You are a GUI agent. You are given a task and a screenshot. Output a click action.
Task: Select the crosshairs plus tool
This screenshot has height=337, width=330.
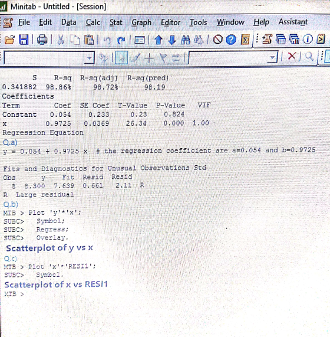pyautogui.click(x=149, y=58)
